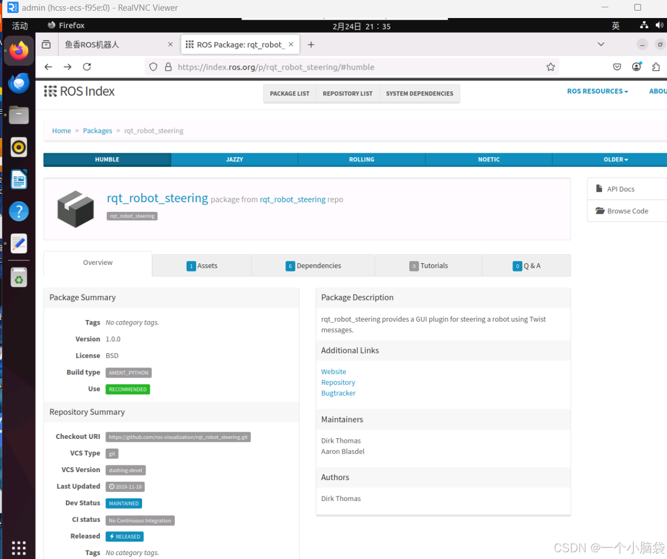Click the MAINTAINED dev status badge
Image resolution: width=667 pixels, height=559 pixels.
click(x=124, y=503)
